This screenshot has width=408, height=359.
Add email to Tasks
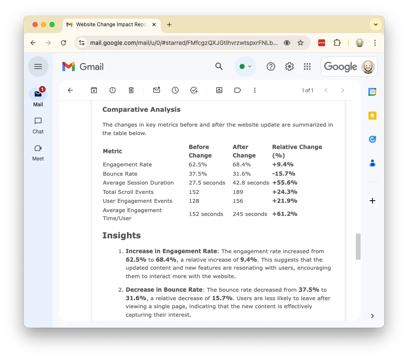tap(194, 90)
